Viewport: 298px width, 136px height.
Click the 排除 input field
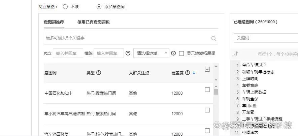108,53
